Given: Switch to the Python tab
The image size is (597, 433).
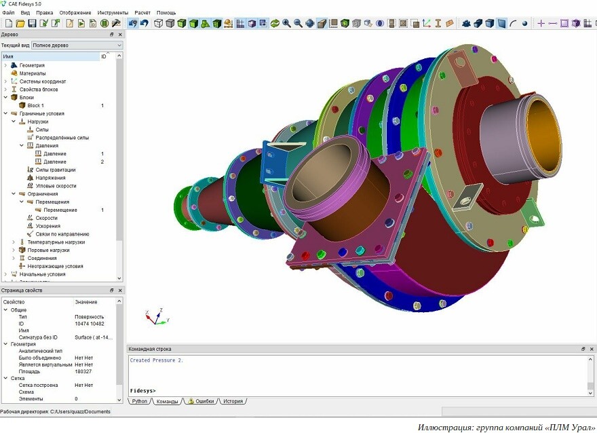Looking at the screenshot, I should 140,401.
